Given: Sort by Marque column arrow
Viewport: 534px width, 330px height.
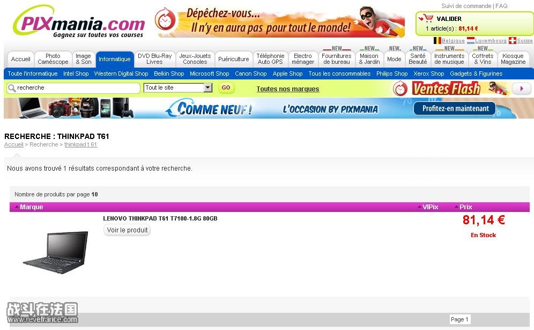Looking at the screenshot, I should click(x=16, y=207).
